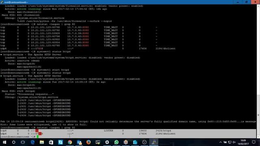Viewport: 260px width, 146px height.
Task: Launch Firefox from the taskbar
Action: tap(89, 142)
